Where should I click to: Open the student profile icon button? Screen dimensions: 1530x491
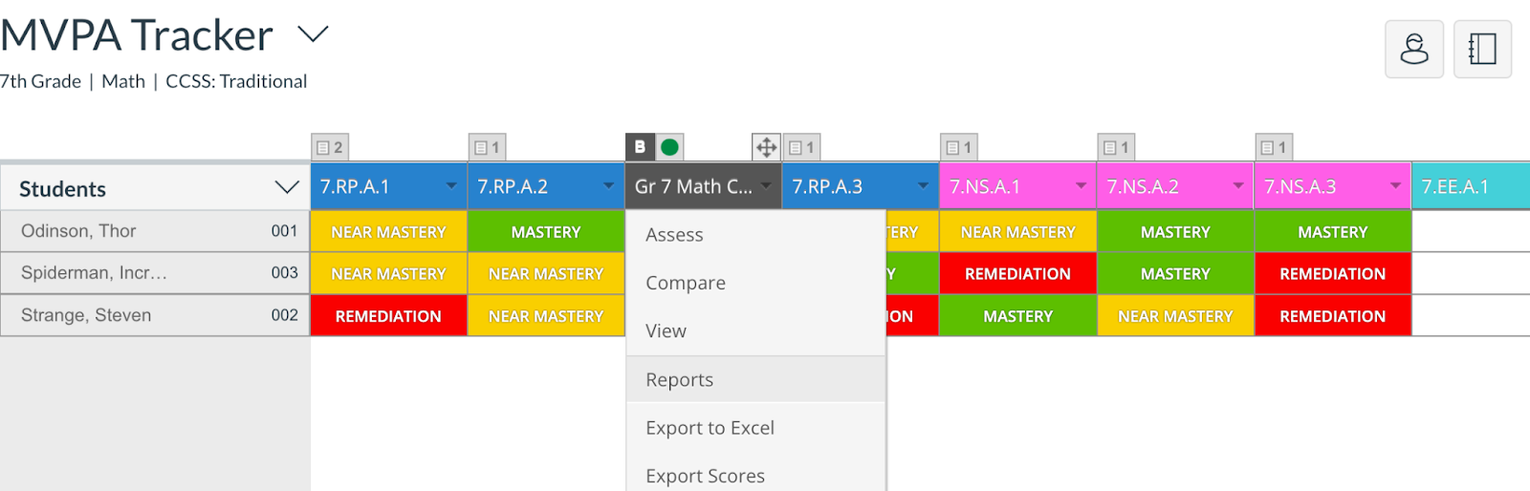(1414, 49)
